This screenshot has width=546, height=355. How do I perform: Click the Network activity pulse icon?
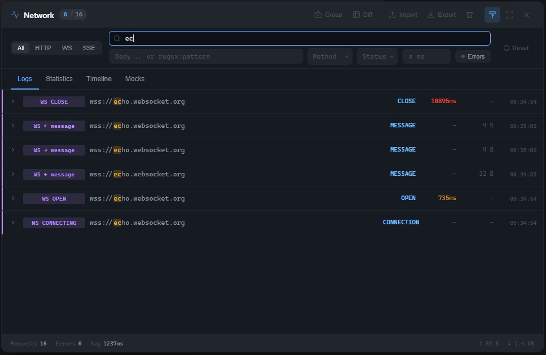(15, 15)
